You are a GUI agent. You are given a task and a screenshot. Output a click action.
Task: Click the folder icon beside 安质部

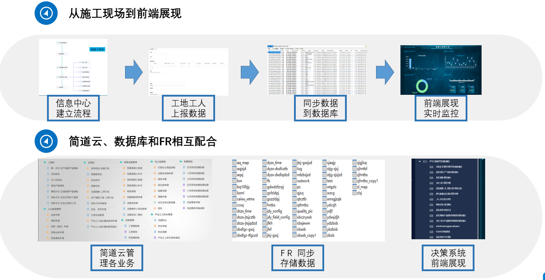coord(84,162)
